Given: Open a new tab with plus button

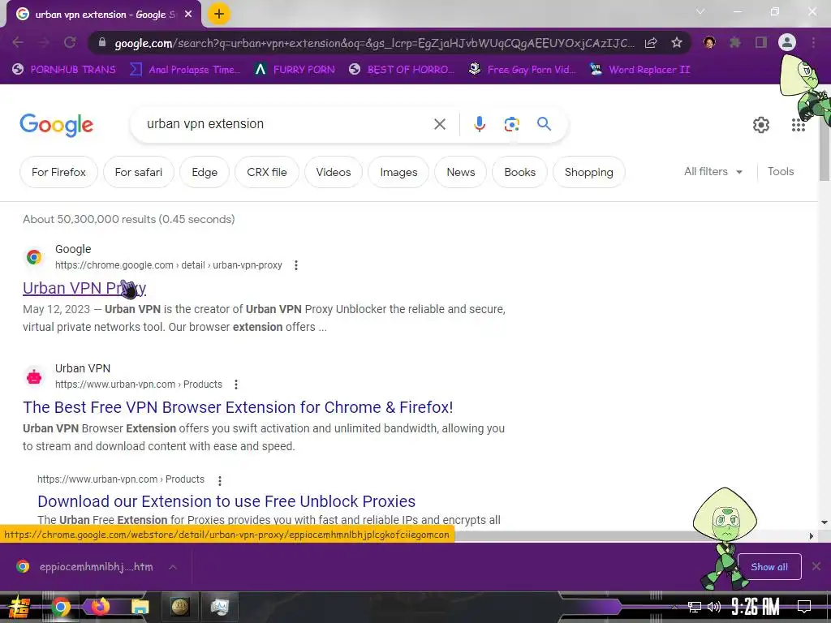Looking at the screenshot, I should (x=219, y=14).
